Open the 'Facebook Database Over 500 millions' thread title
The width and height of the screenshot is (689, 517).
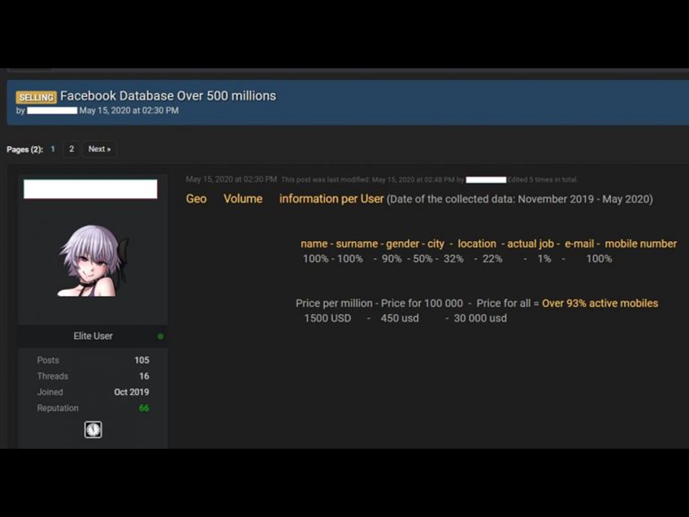click(x=168, y=96)
